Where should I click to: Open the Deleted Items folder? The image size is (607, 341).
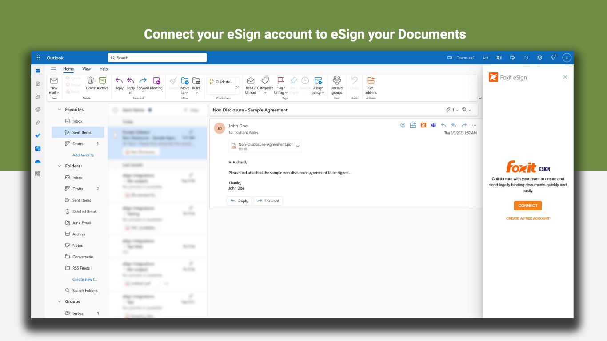click(78, 211)
